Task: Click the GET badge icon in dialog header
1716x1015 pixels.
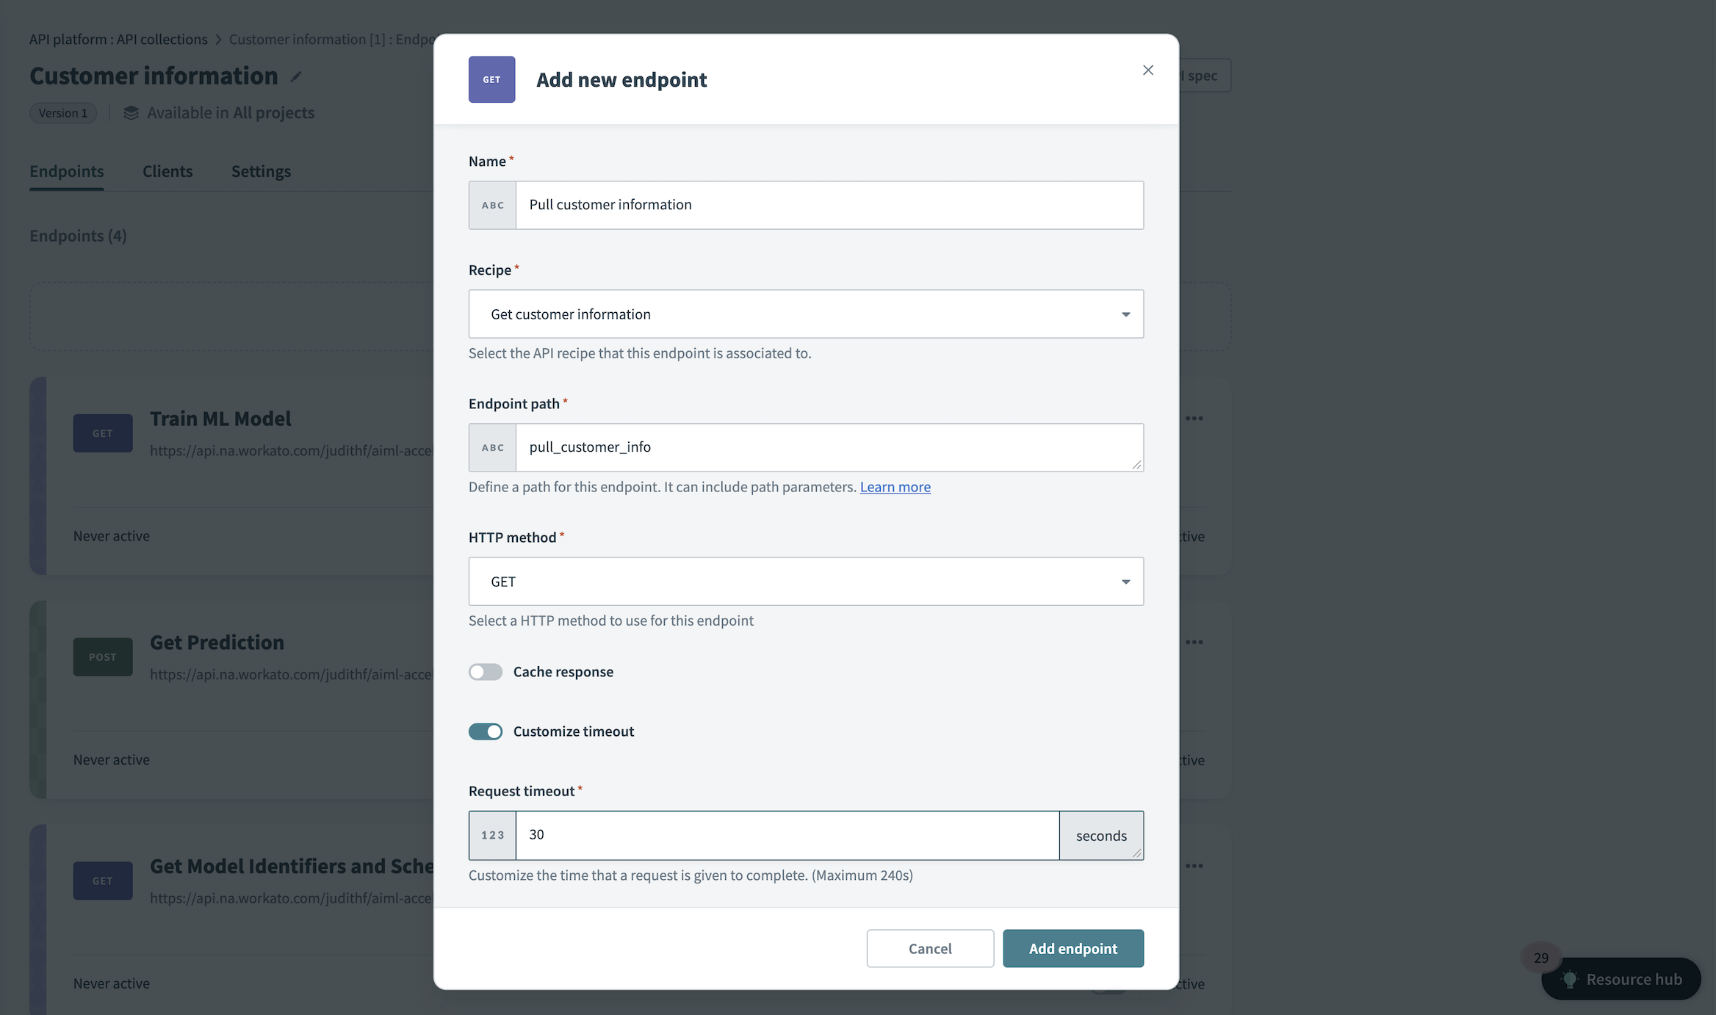Action: [491, 79]
